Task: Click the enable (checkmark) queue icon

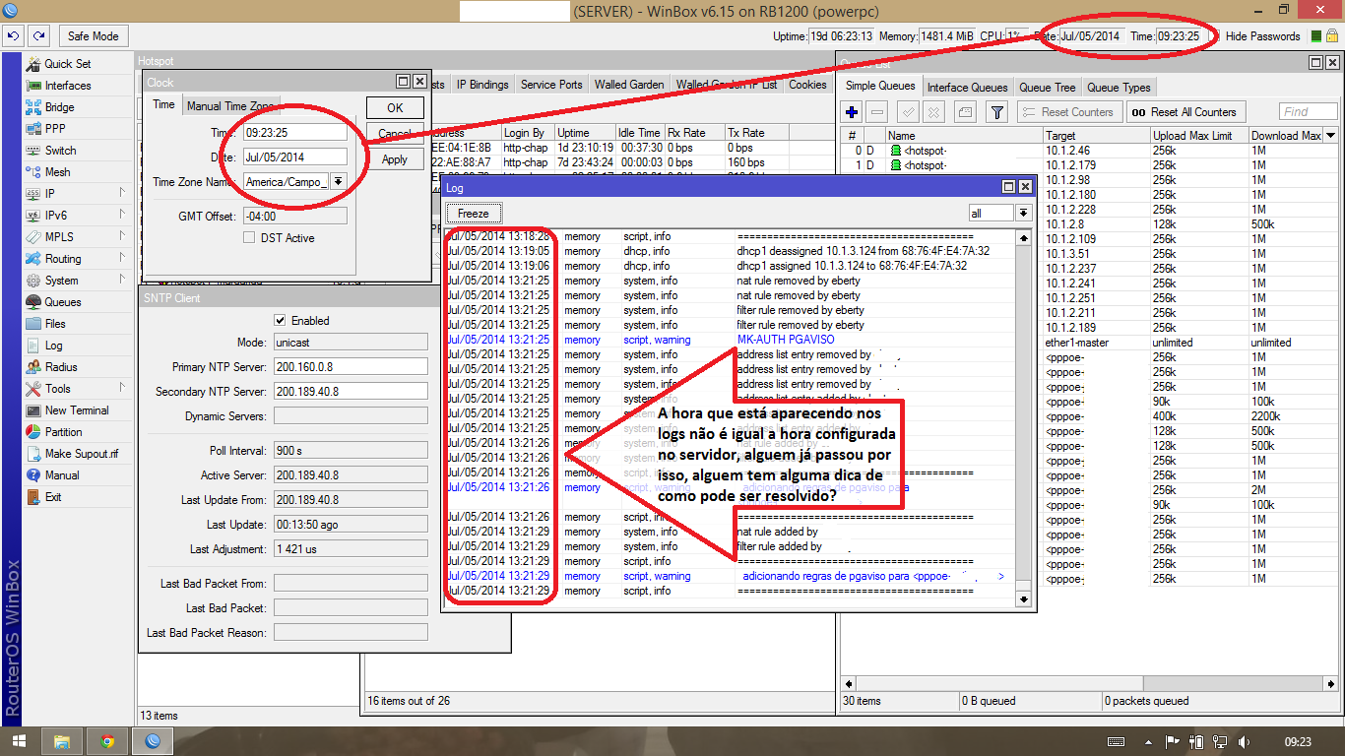Action: click(x=909, y=112)
